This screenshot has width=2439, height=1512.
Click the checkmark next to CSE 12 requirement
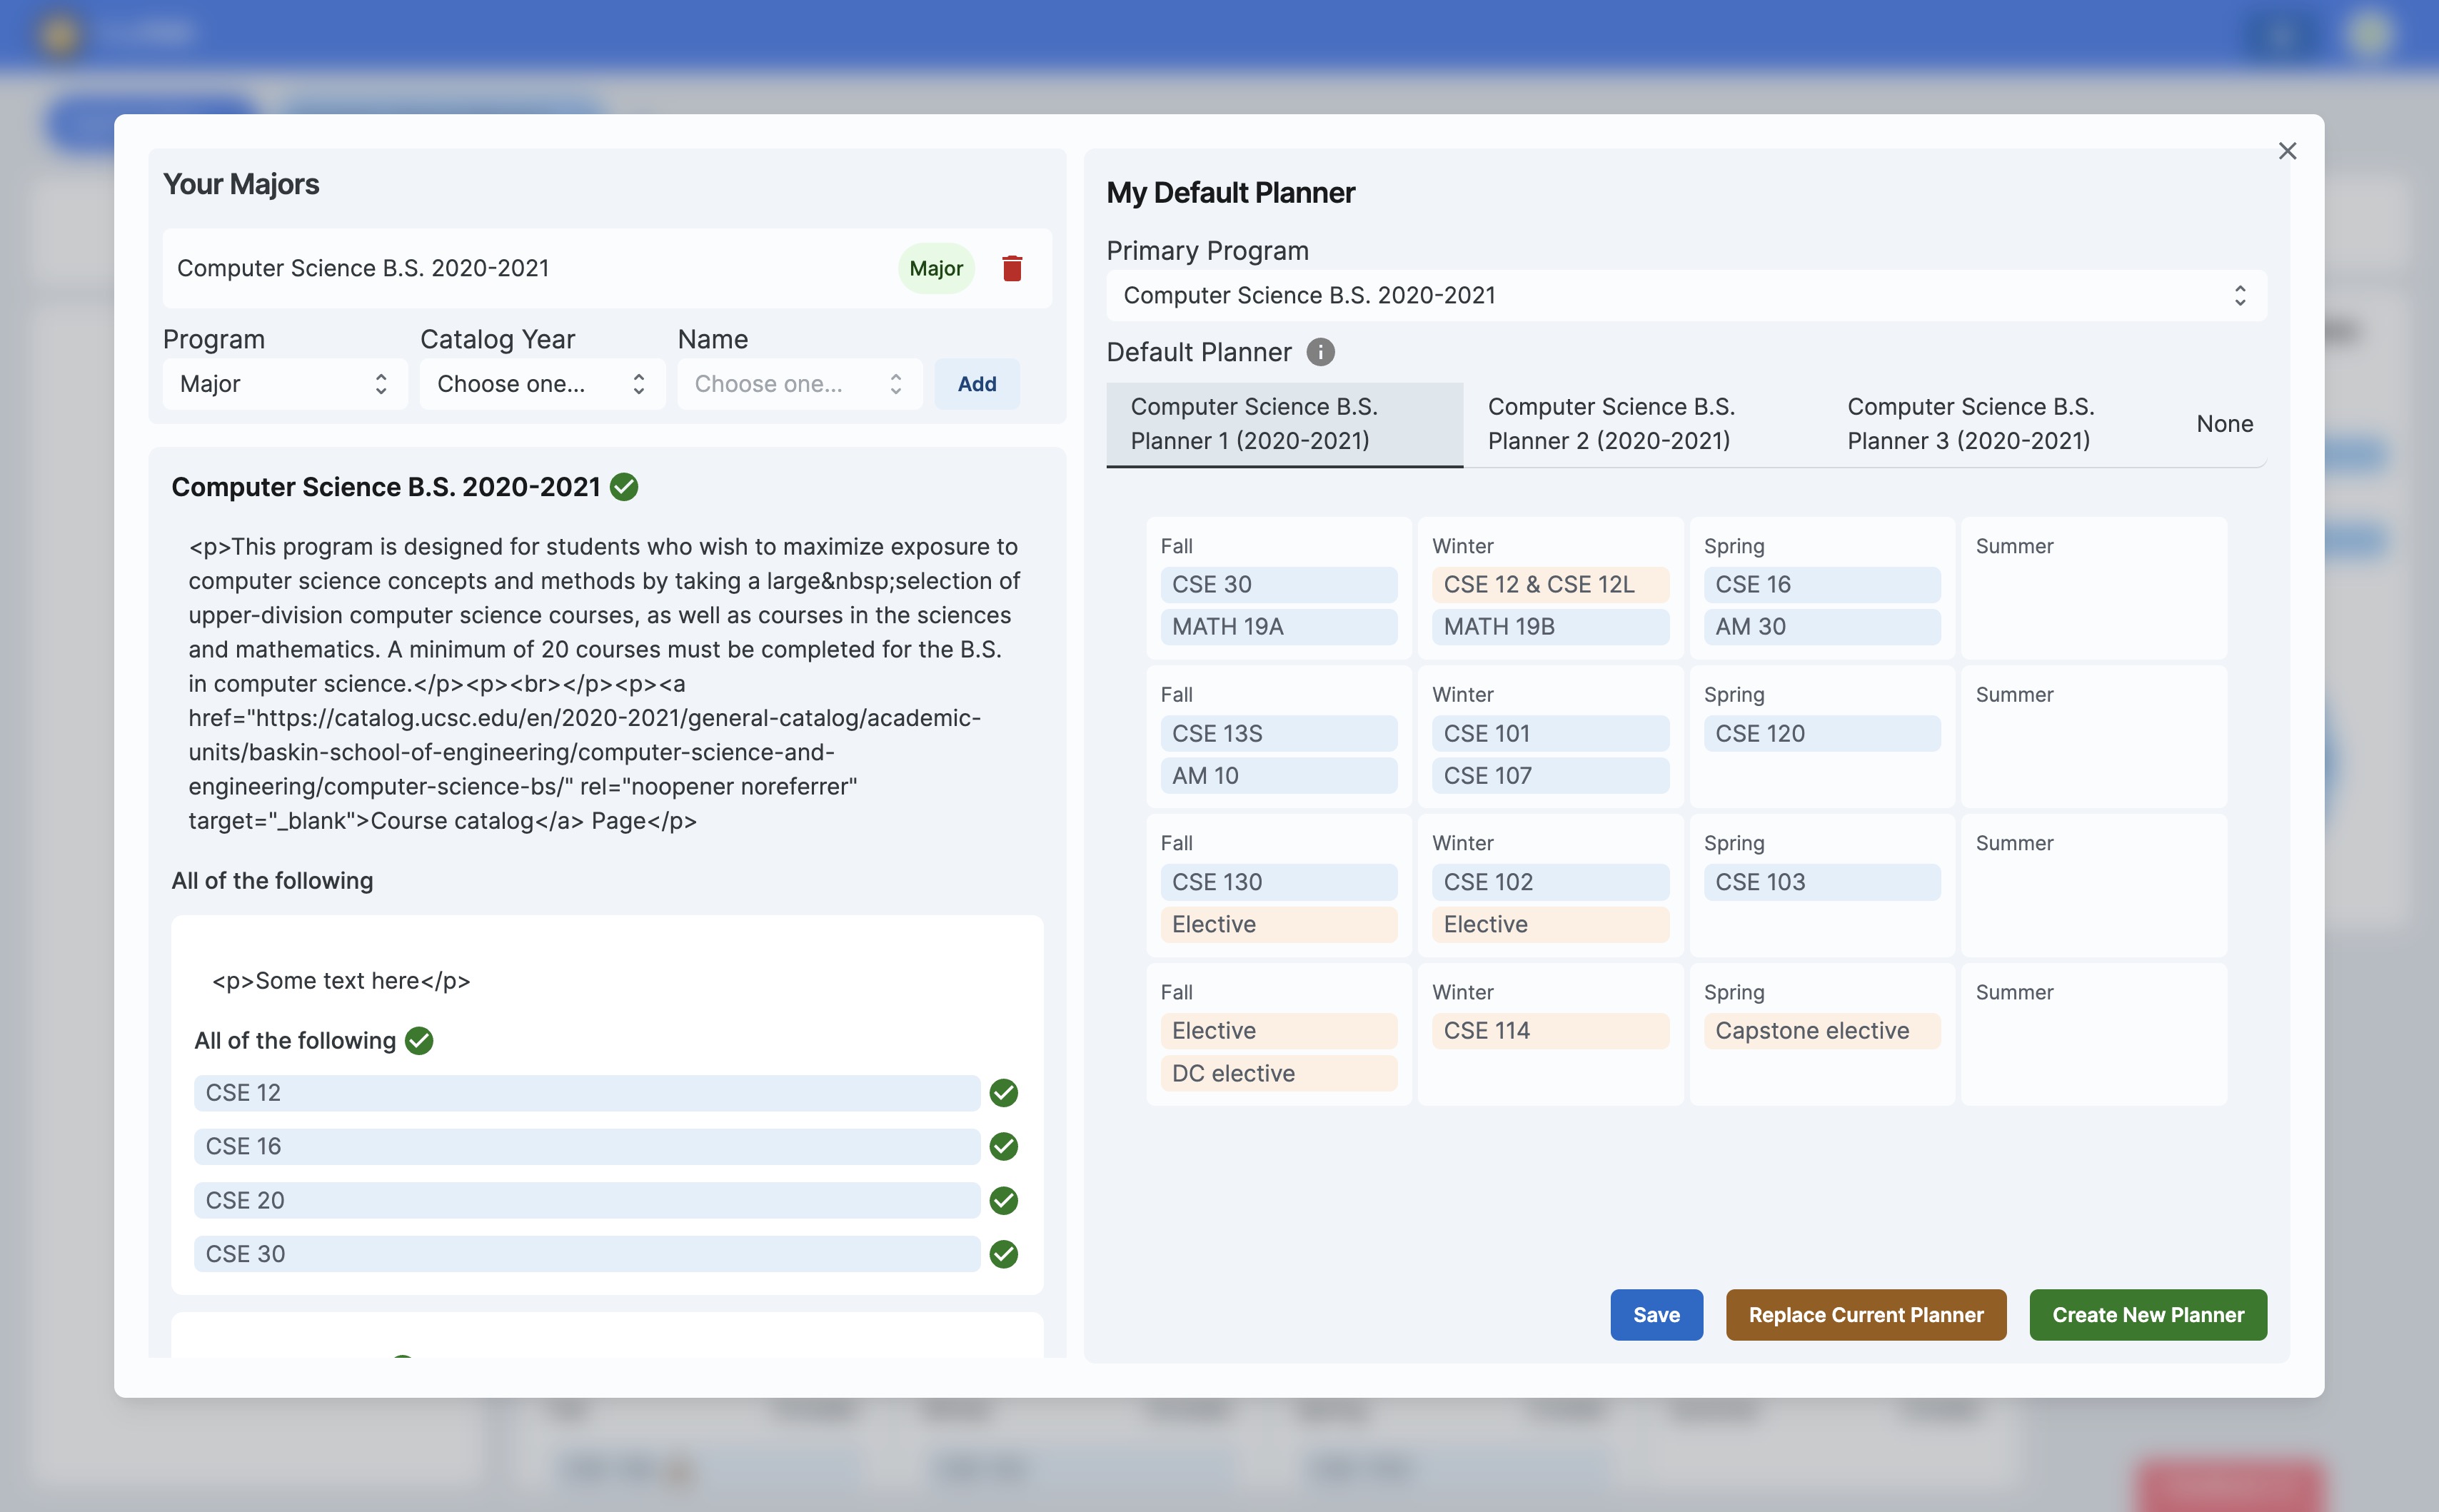[x=1003, y=1093]
